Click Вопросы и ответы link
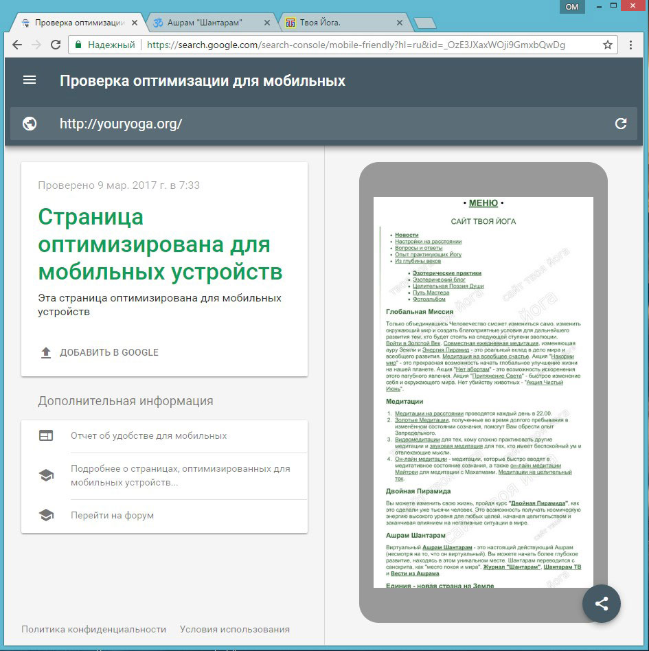Screen dimensions: 649x651 pos(418,248)
